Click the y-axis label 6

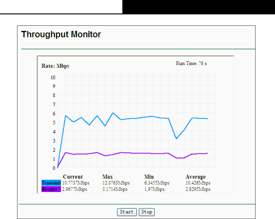point(54,114)
